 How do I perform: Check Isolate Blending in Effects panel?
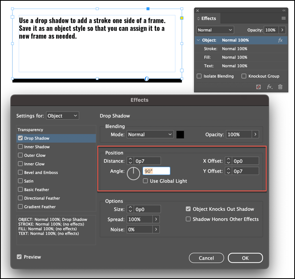[x=199, y=76]
